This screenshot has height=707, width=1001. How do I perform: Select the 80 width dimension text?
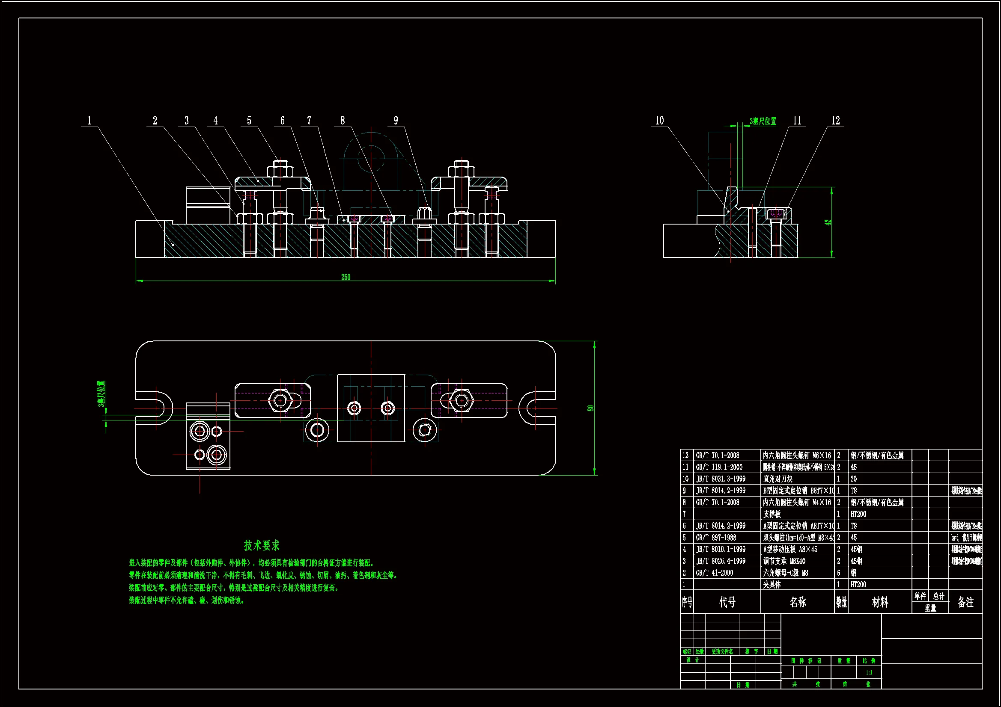(x=590, y=408)
